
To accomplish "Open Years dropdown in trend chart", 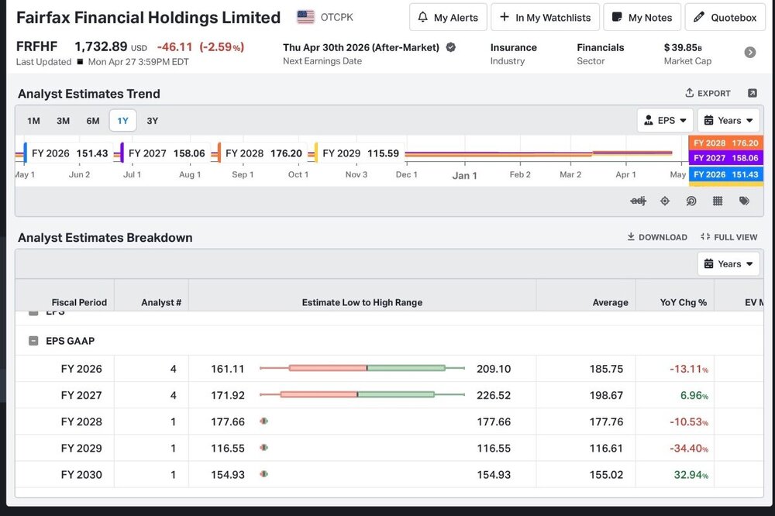I will (728, 121).
